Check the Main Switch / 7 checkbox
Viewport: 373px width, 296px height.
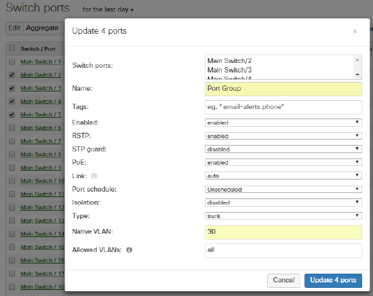pyautogui.click(x=12, y=142)
